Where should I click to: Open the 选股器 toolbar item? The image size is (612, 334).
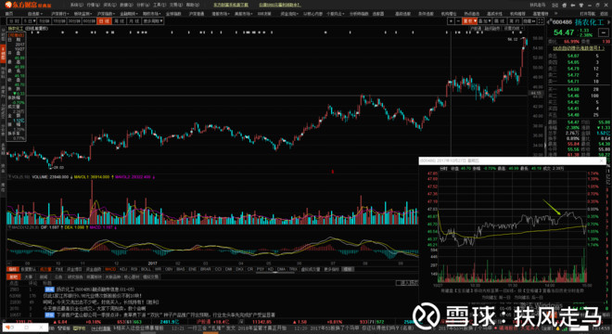coord(377,14)
